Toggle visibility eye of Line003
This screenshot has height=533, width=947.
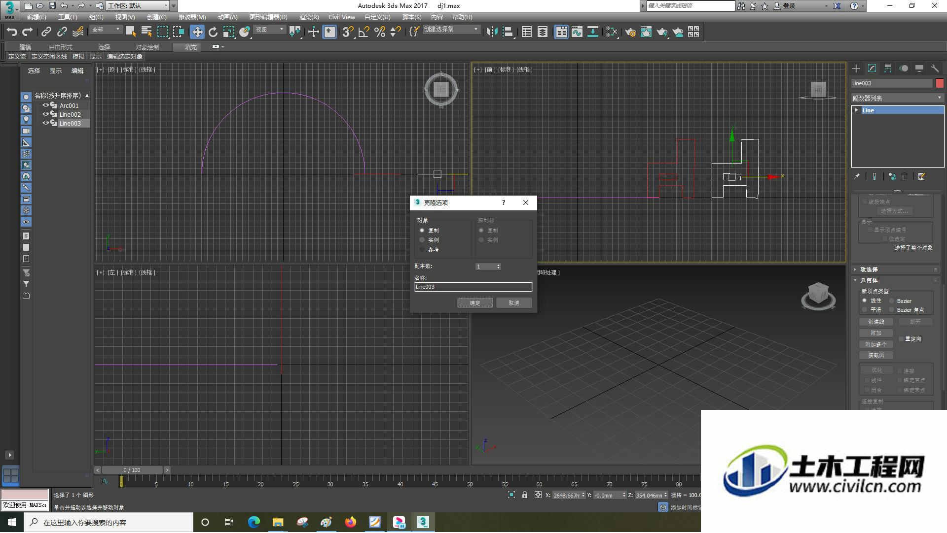click(45, 123)
